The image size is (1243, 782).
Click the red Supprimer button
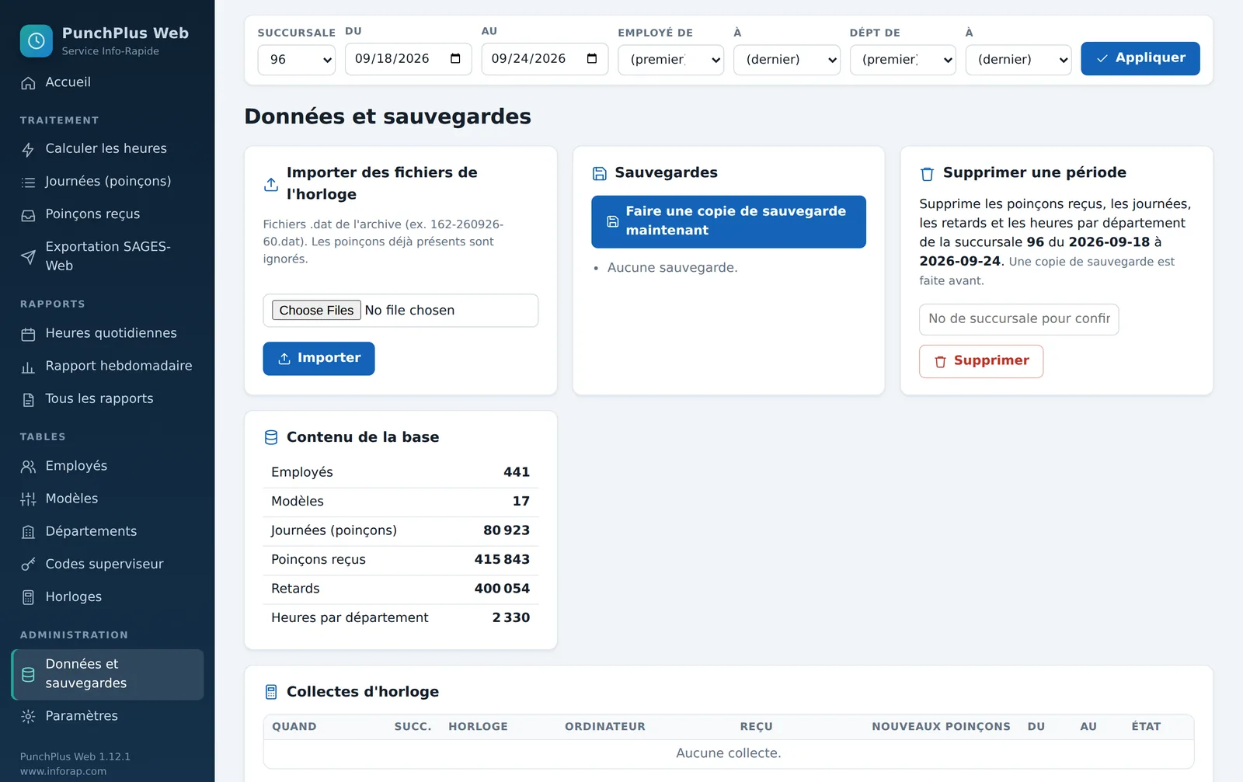(980, 361)
